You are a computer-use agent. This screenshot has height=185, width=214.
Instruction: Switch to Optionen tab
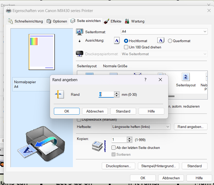click(x=57, y=21)
